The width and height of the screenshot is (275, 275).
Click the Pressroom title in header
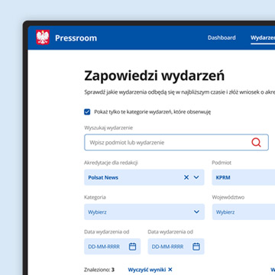[x=76, y=38]
